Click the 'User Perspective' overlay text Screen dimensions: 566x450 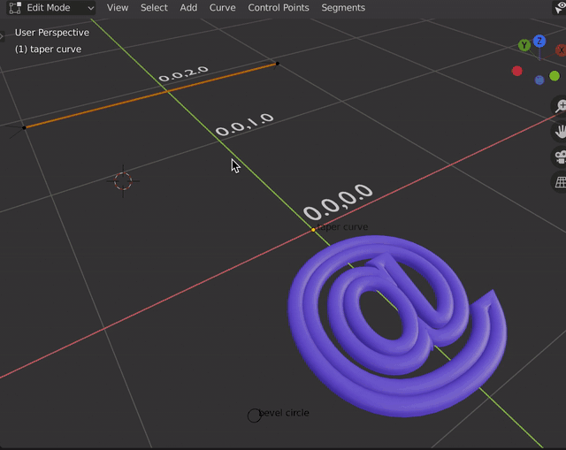click(x=52, y=33)
